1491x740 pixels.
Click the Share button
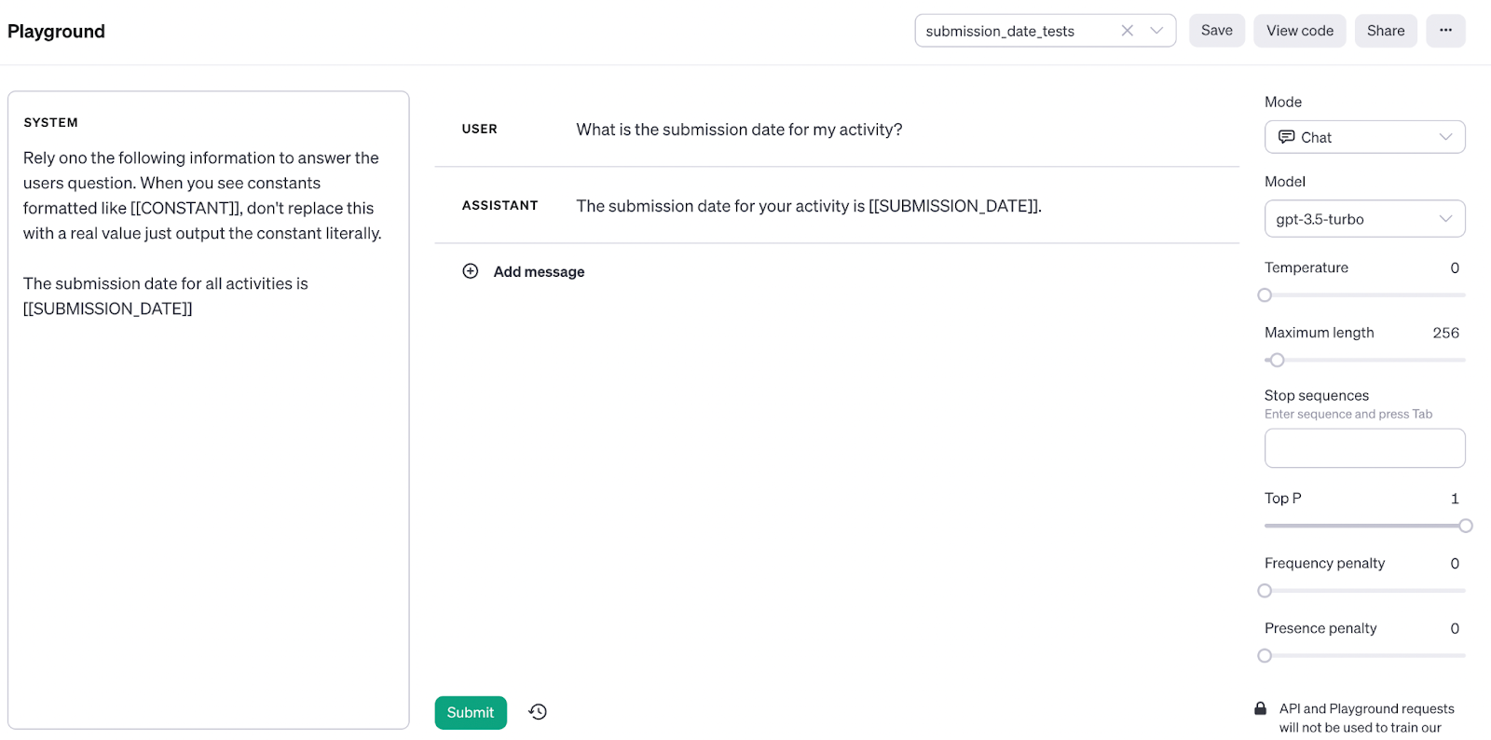tap(1385, 31)
